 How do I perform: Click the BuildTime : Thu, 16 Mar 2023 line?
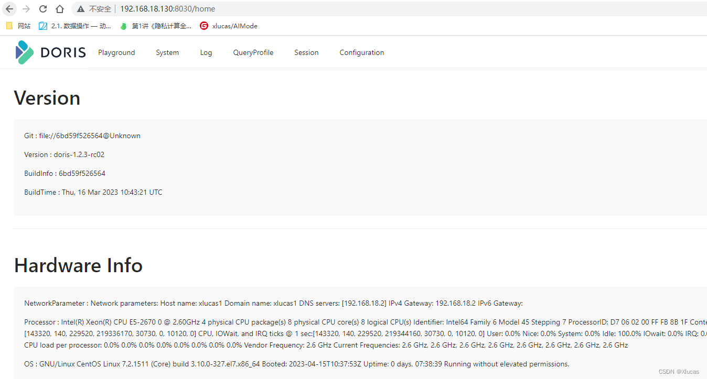[93, 192]
